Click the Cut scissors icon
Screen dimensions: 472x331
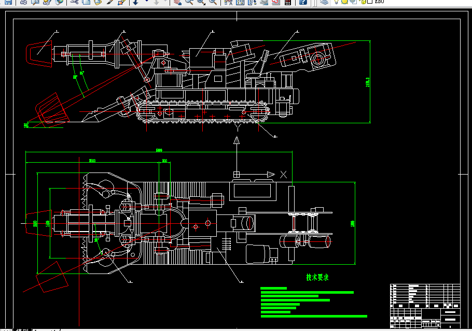(x=74, y=2)
